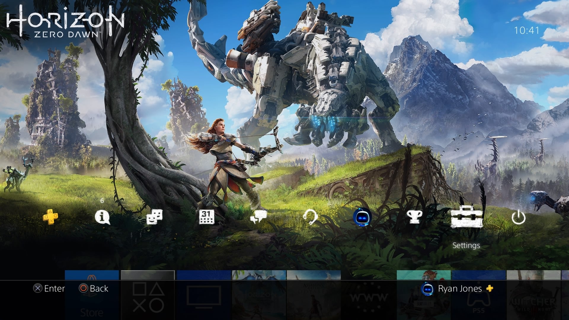The width and height of the screenshot is (569, 320).
Task: Click the Enter label in the footer
Action: tap(55, 288)
